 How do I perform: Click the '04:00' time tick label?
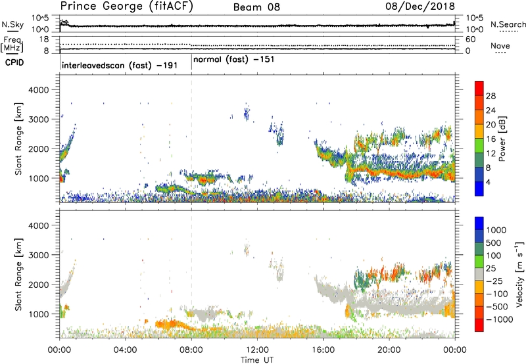tap(125, 350)
